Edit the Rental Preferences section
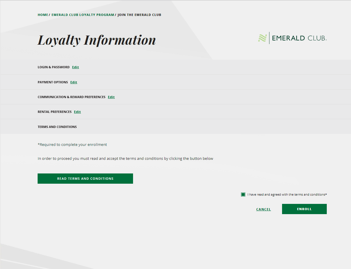 click(77, 112)
